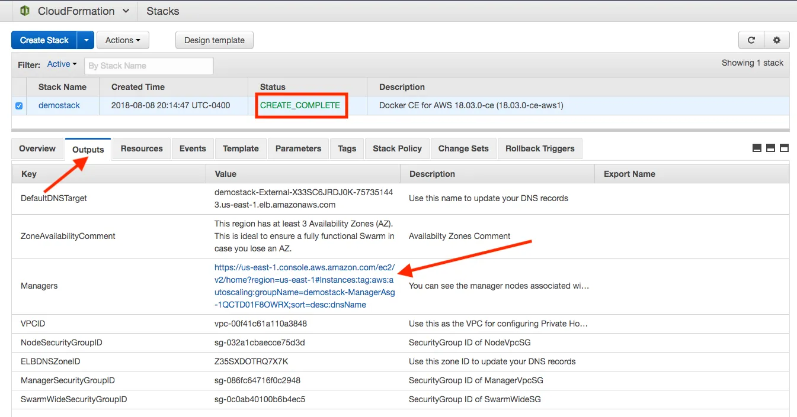
Task: Maximize the detail pane
Action: (784, 148)
